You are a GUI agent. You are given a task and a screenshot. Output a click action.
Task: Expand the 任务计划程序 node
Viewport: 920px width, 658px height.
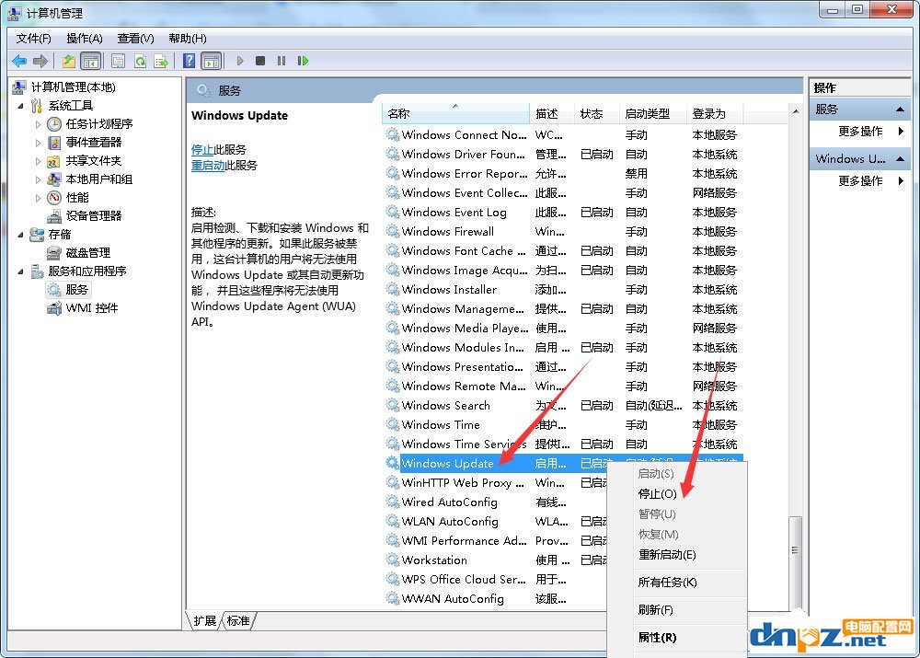38,124
